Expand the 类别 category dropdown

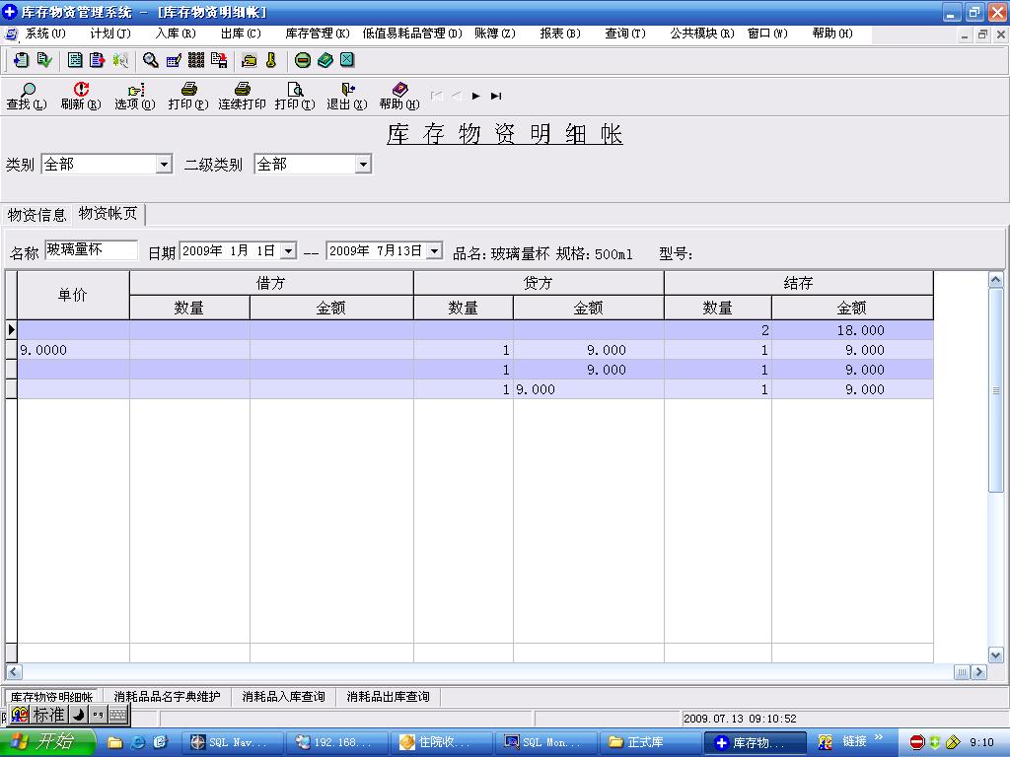(164, 165)
